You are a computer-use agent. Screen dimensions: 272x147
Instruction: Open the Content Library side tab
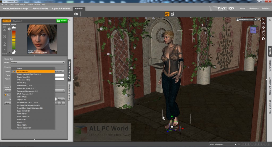(x=270, y=86)
